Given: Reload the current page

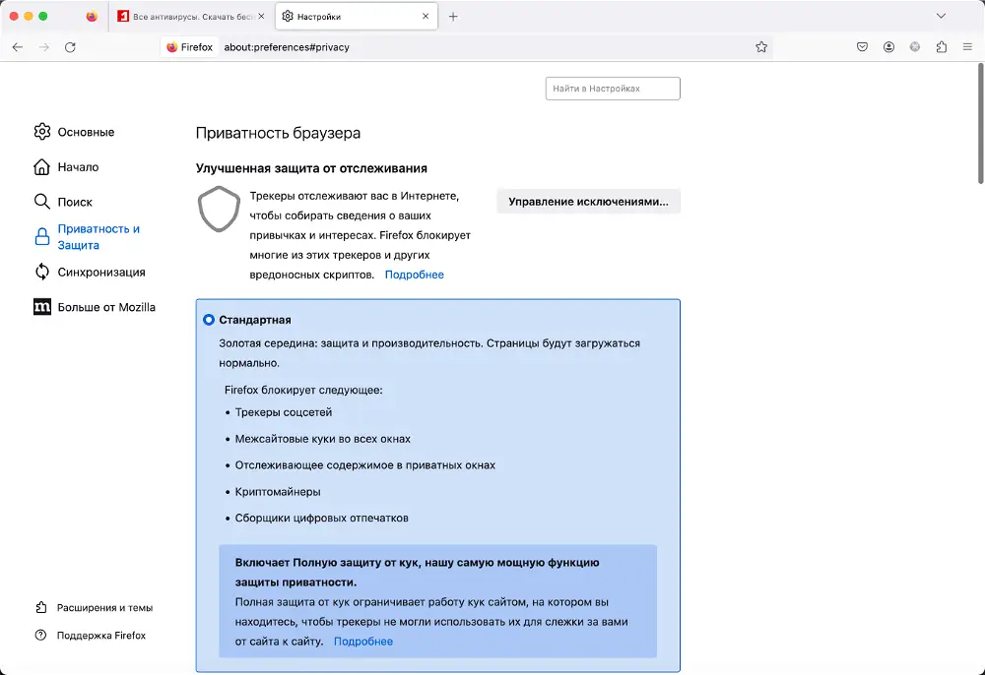Looking at the screenshot, I should click(x=70, y=46).
